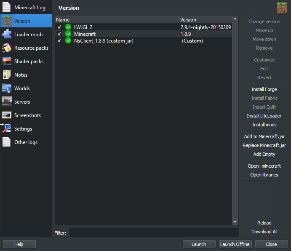This screenshot has width=291, height=251.
Task: Open Resource packs paint bucket icon
Action: [x=7, y=48]
